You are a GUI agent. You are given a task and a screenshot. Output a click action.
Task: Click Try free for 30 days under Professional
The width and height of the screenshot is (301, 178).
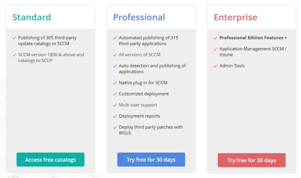151,160
